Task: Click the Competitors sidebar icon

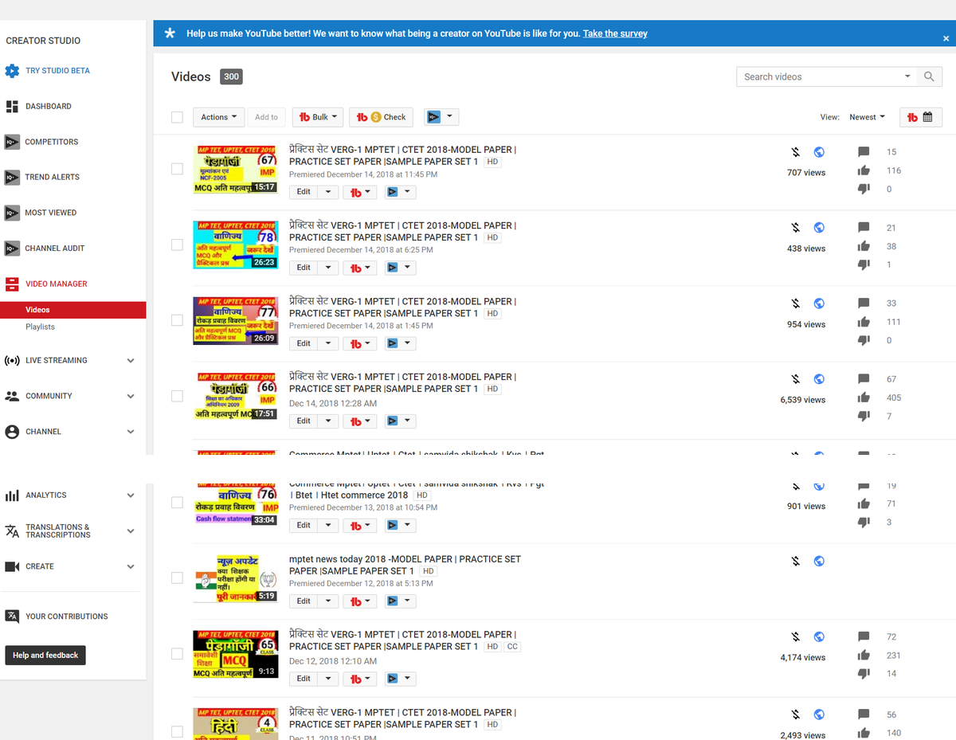Action: click(x=12, y=142)
